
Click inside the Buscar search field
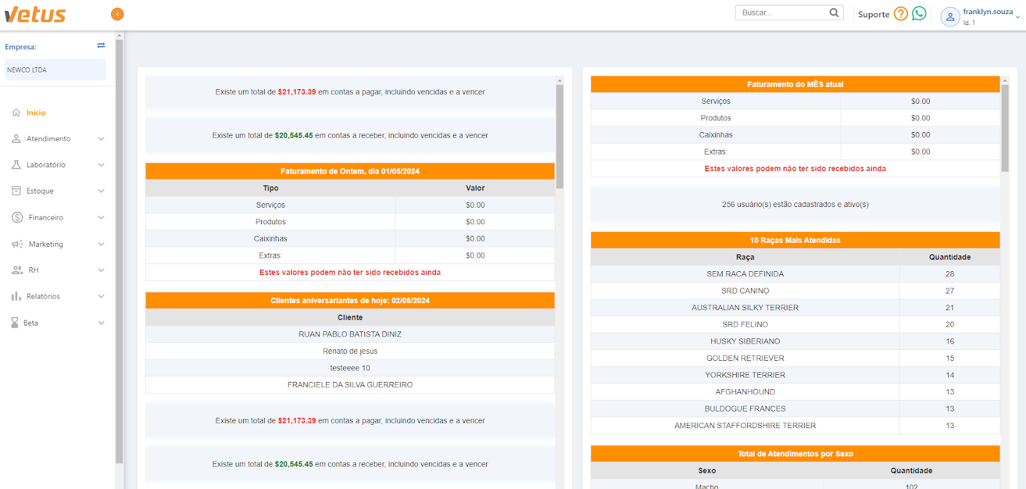pyautogui.click(x=782, y=13)
